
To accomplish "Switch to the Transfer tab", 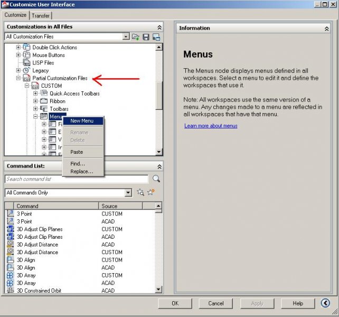I will (41, 15).
